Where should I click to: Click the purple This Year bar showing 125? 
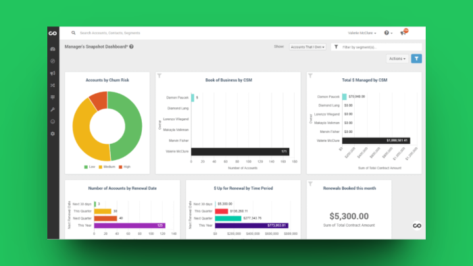click(x=130, y=225)
